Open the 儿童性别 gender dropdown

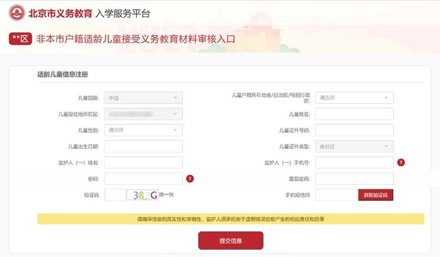point(144,130)
